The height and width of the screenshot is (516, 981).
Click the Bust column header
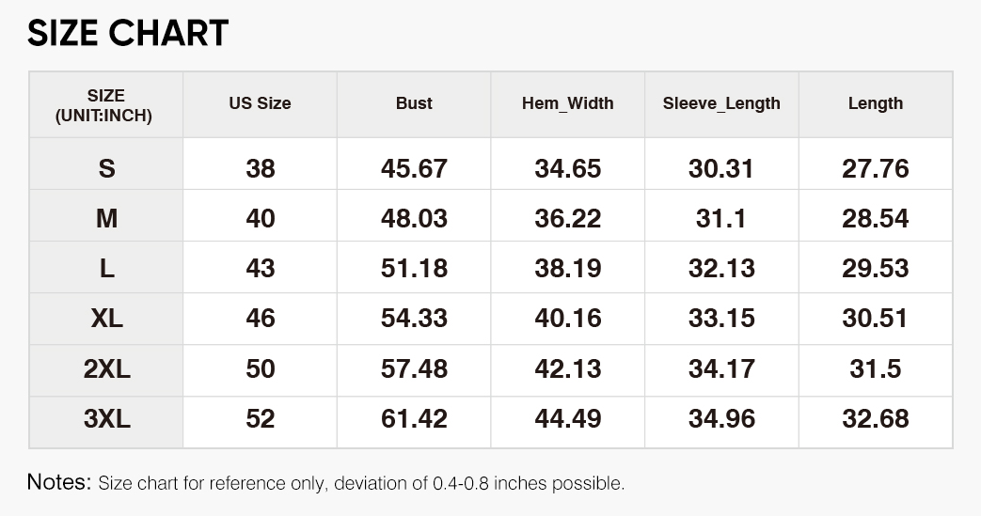pyautogui.click(x=414, y=103)
